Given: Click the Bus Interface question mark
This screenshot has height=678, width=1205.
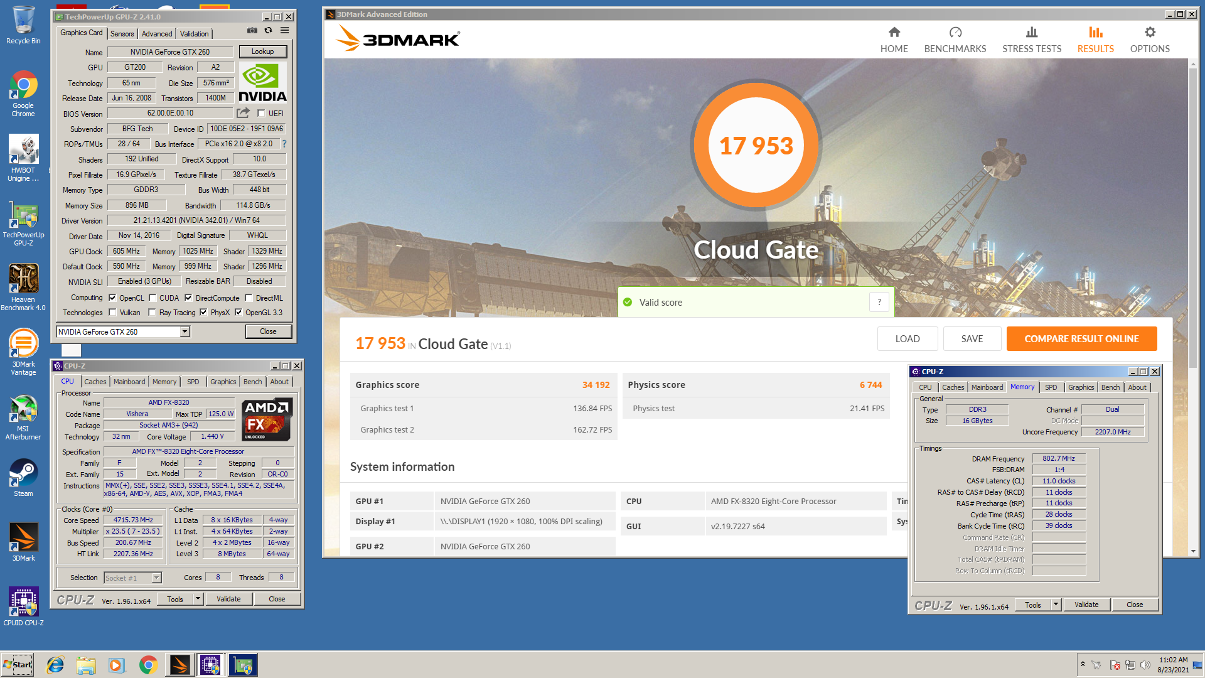Looking at the screenshot, I should coord(284,144).
